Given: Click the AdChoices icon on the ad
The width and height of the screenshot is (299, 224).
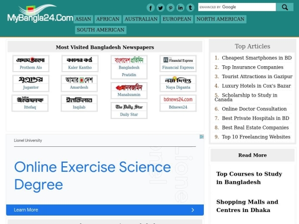Looking at the screenshot, I should tap(201, 136).
